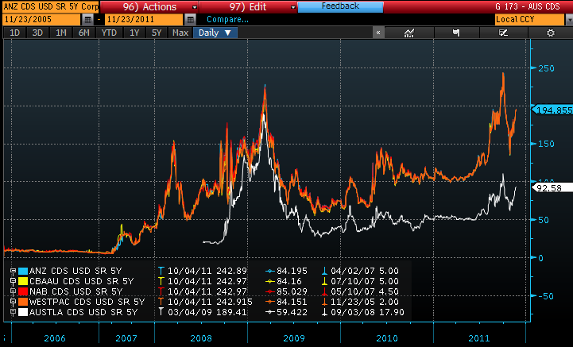
Task: Click the flag events icon in toolbar
Action: click(x=456, y=33)
